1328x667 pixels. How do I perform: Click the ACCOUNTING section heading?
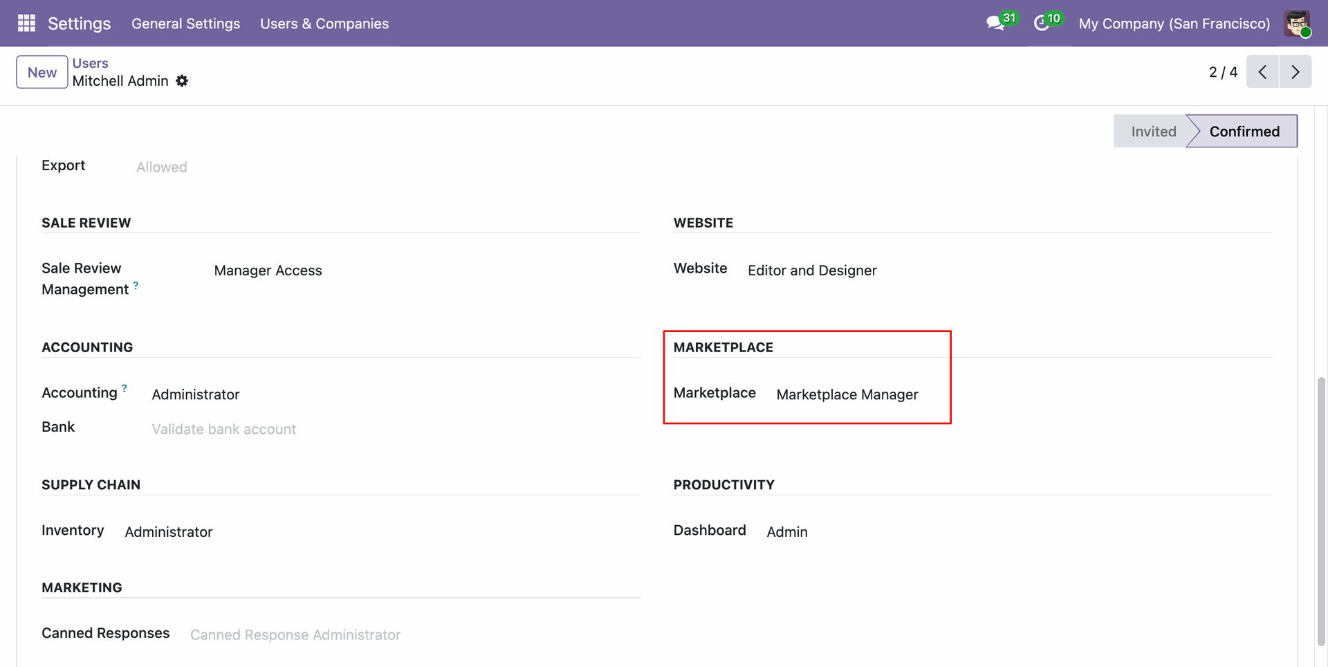[x=87, y=347]
